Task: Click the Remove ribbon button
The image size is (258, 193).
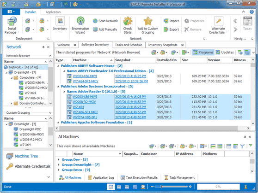Action: (193, 29)
